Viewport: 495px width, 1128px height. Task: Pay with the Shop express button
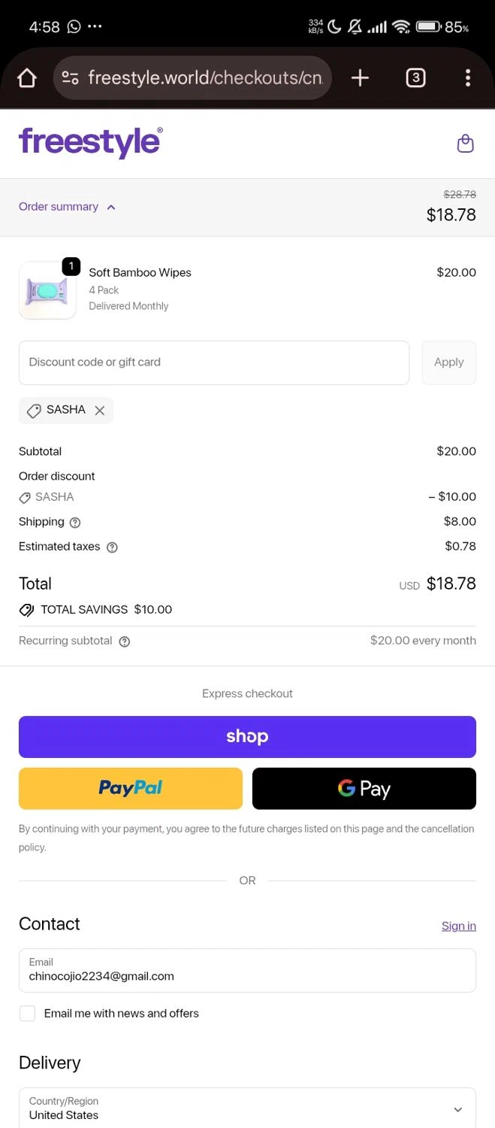point(247,737)
